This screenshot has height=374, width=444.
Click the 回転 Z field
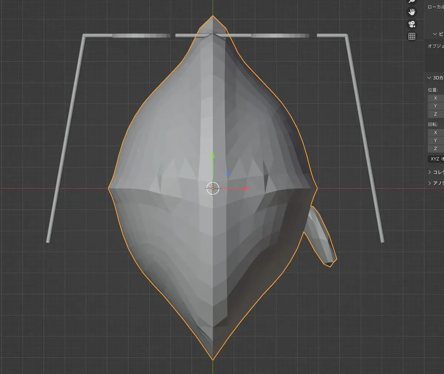click(436, 148)
